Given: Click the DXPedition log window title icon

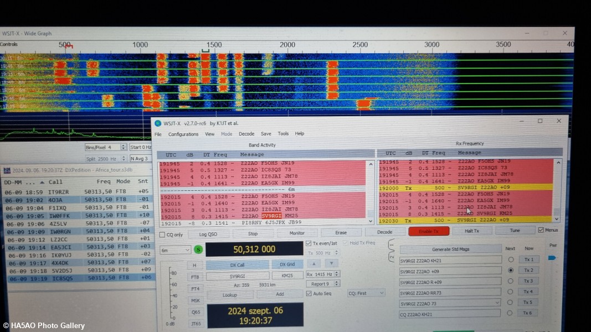Looking at the screenshot, I should [7, 170].
